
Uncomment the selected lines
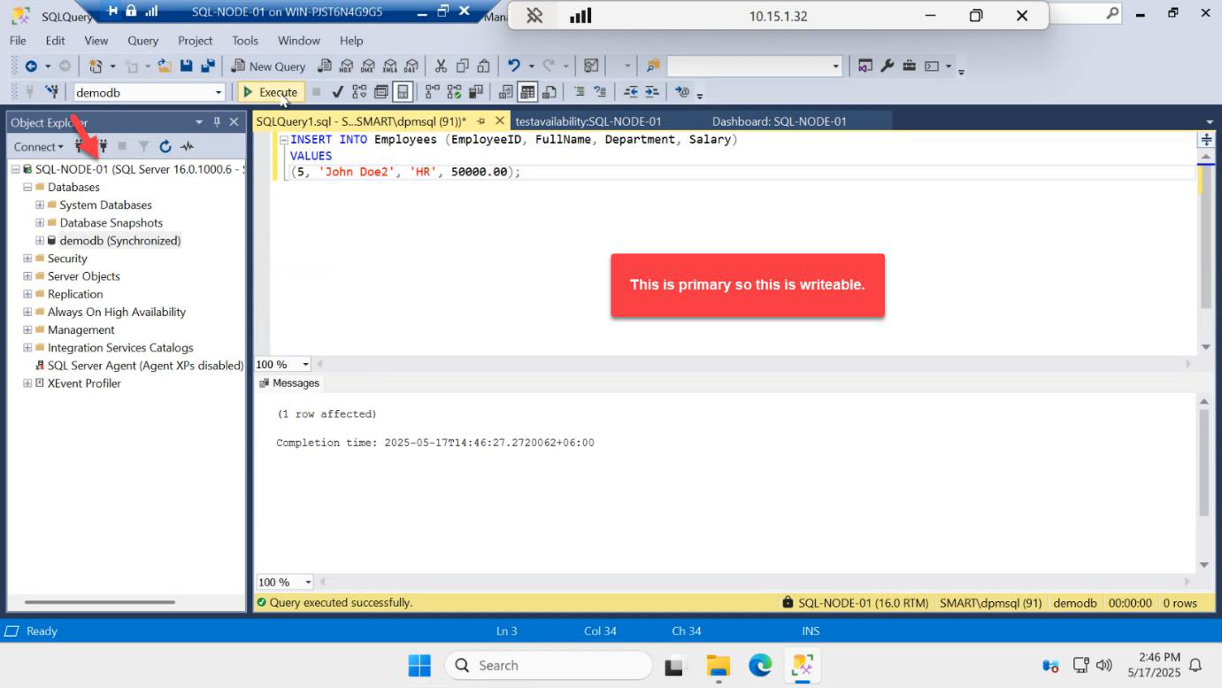point(600,92)
